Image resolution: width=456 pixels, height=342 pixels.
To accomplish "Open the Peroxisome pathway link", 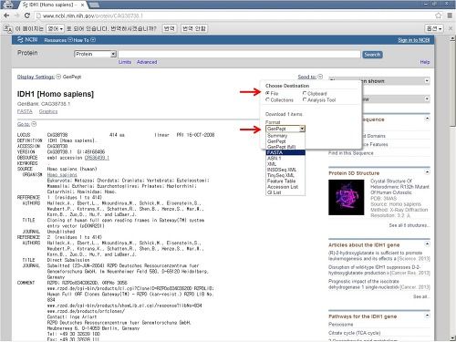I will [340, 325].
